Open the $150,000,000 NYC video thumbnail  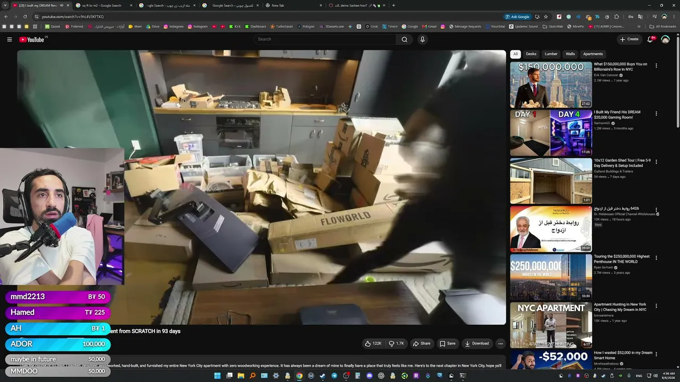pos(551,85)
